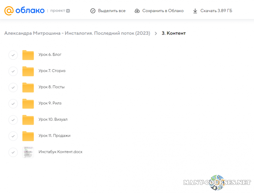Check the Инстабук Контент.docx selection circle
The image size is (254, 193).
point(13,152)
